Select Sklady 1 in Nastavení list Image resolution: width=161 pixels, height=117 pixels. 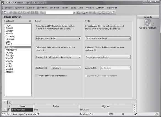(9, 58)
